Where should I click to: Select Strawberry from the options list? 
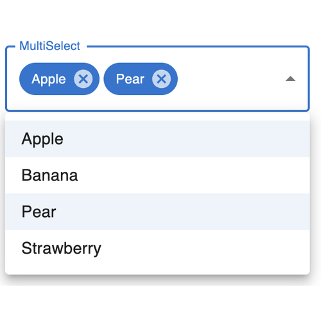pos(157,248)
